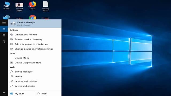The width and height of the screenshot is (171, 96).
Task: Click gear icon beside Add a language
Action: click(x=11, y=44)
